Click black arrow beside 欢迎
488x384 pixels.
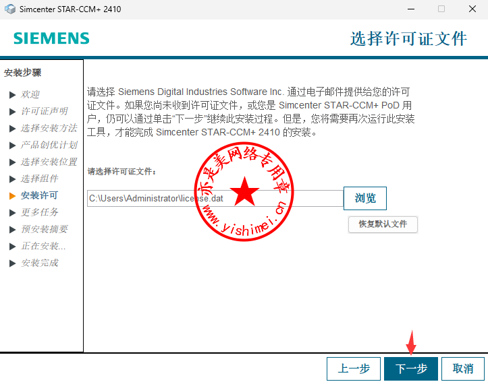coord(12,95)
